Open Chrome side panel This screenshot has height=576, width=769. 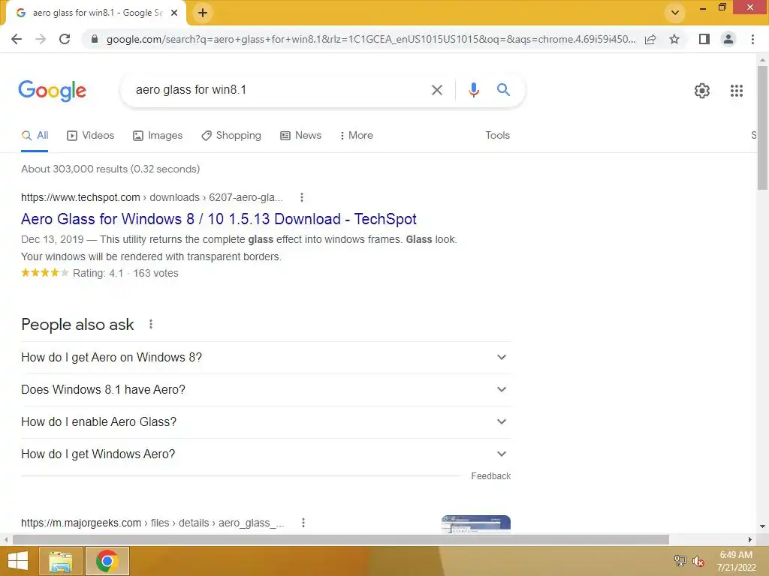(704, 39)
